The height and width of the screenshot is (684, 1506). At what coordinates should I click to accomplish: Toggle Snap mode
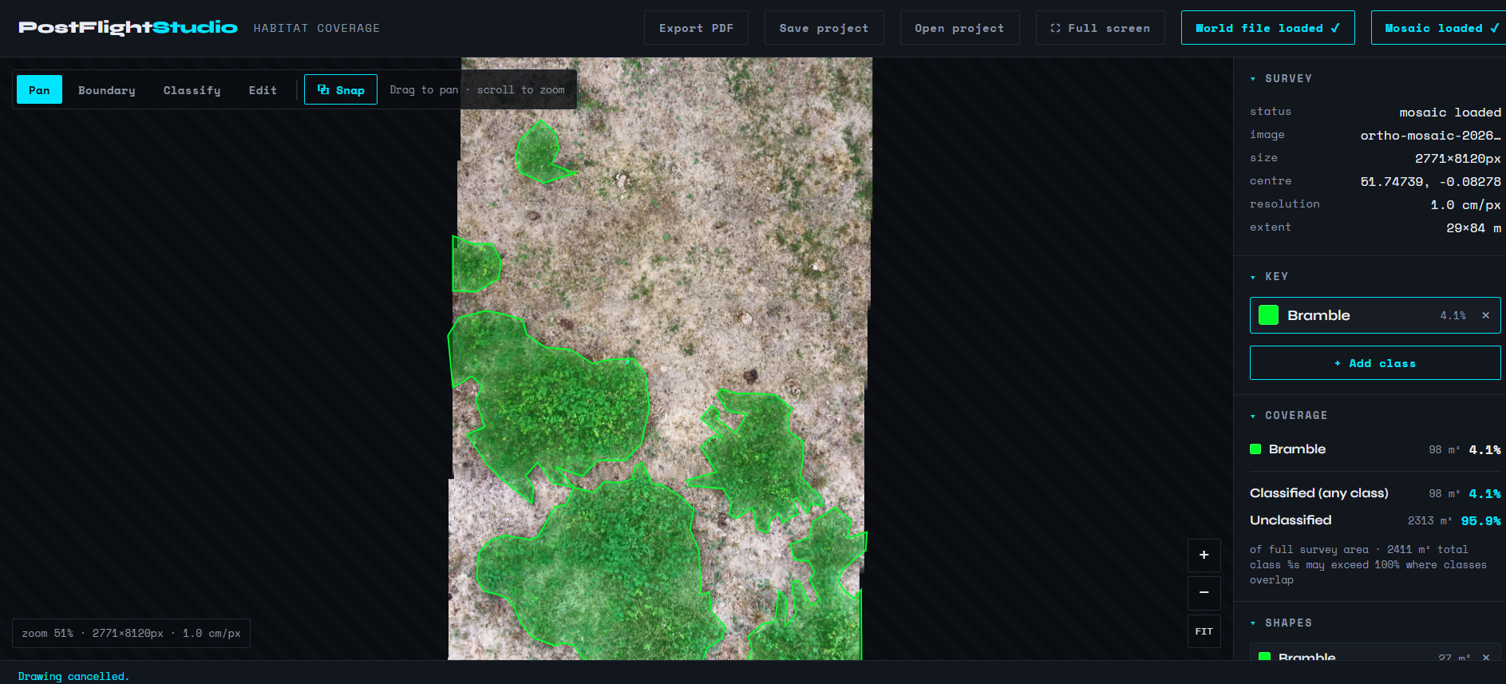coord(341,90)
